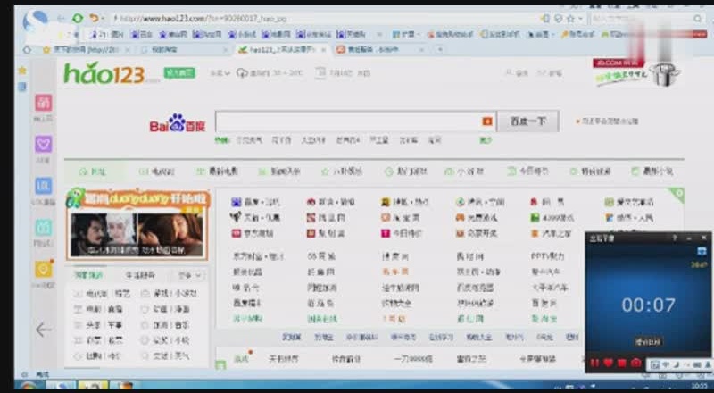Click the Baidu logo beside the search box
Image resolution: width=714 pixels, height=393 pixels.
178,123
